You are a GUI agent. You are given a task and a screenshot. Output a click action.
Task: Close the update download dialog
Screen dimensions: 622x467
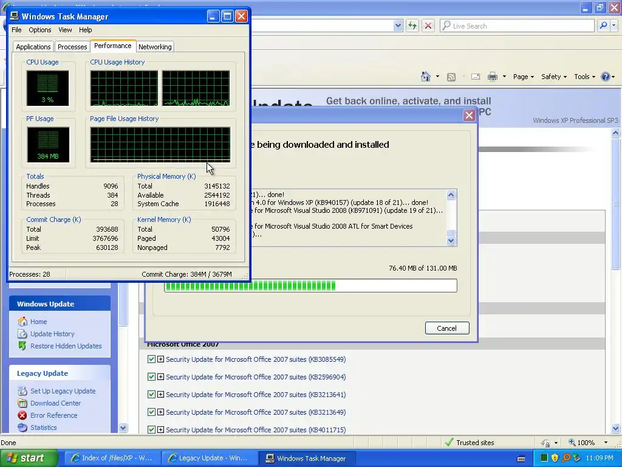469,115
